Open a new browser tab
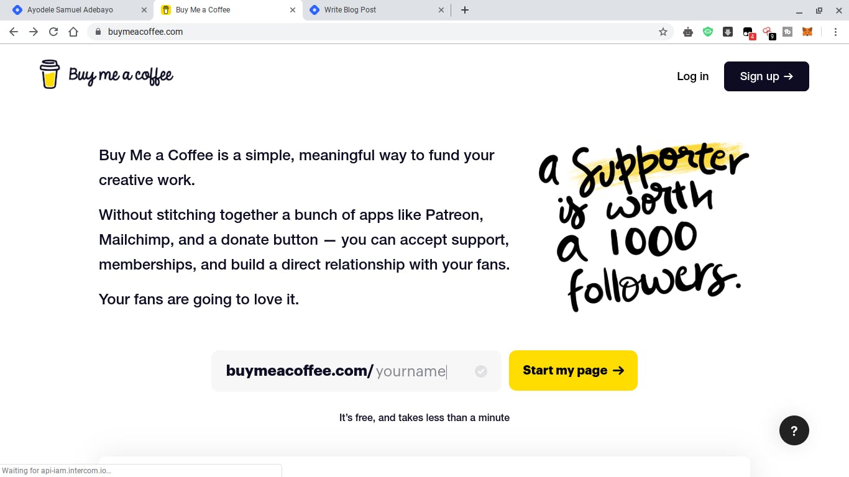 click(x=465, y=10)
